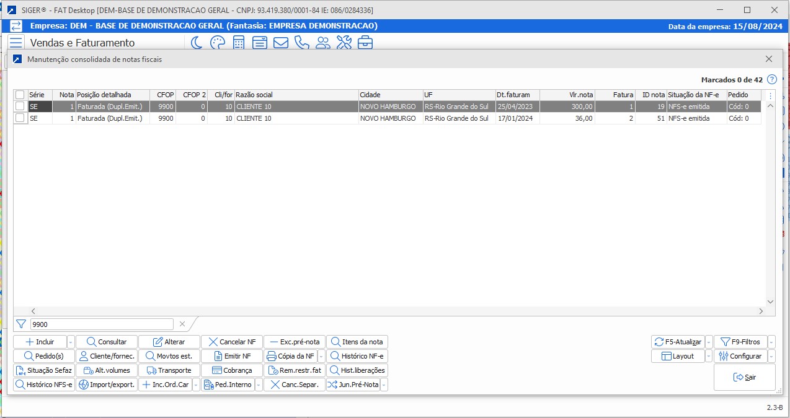Sort the grid by Vlr.nota column header

pos(567,95)
